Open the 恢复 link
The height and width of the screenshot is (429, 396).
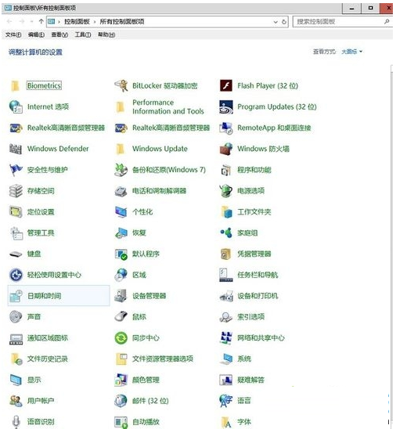click(139, 233)
